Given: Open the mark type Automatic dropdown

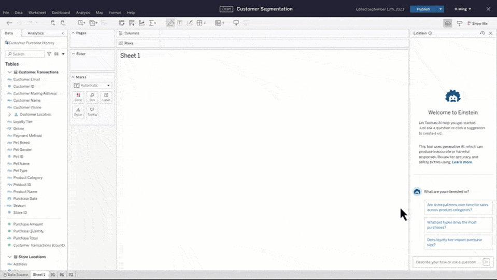Looking at the screenshot, I should pos(92,86).
